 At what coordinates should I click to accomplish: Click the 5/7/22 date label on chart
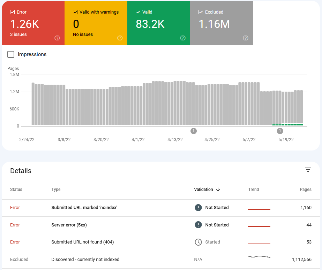coord(249,140)
